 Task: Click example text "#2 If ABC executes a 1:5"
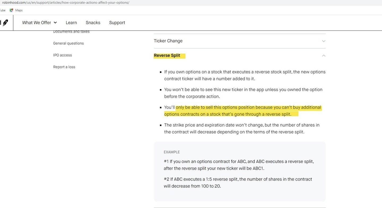pos(238,183)
